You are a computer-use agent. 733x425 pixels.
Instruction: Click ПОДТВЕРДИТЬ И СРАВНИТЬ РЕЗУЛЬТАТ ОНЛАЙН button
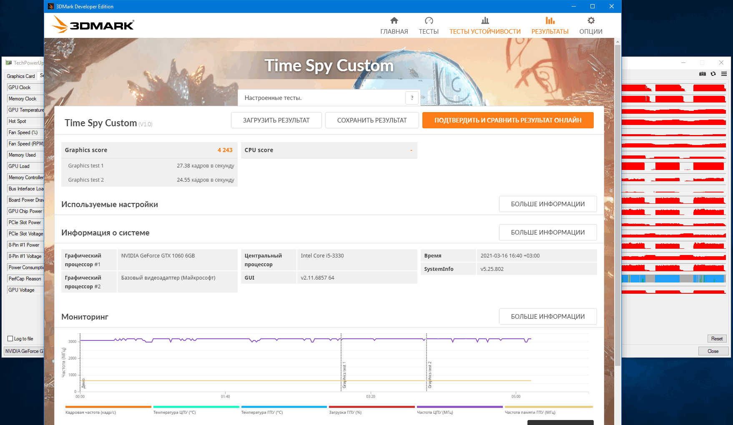click(x=508, y=120)
